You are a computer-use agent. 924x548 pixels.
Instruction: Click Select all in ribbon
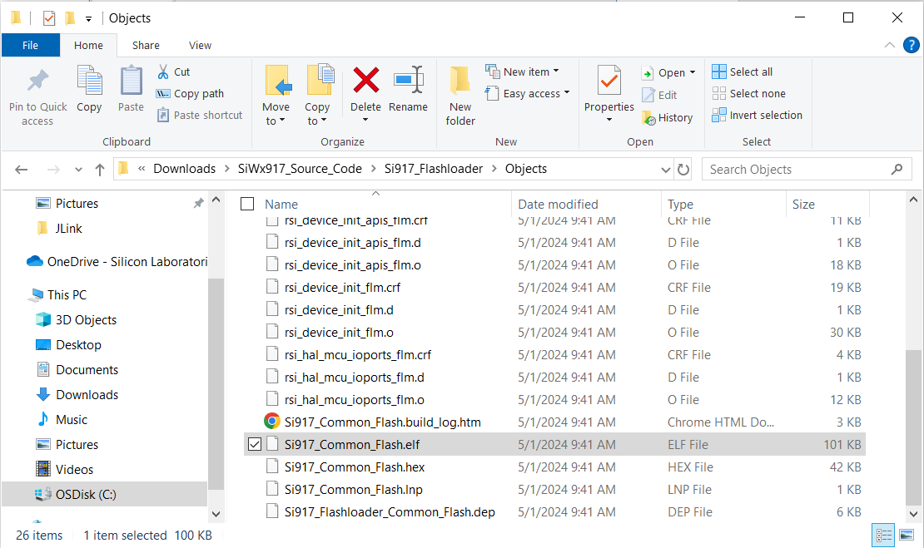tap(743, 72)
